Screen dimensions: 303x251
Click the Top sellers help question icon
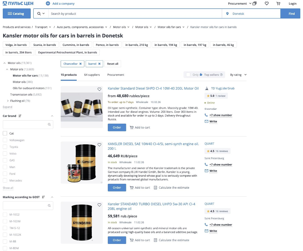(x=221, y=75)
